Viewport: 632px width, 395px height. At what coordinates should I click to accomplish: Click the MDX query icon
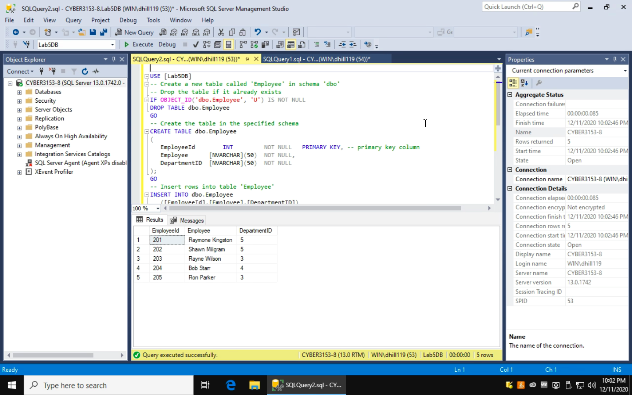tap(174, 32)
